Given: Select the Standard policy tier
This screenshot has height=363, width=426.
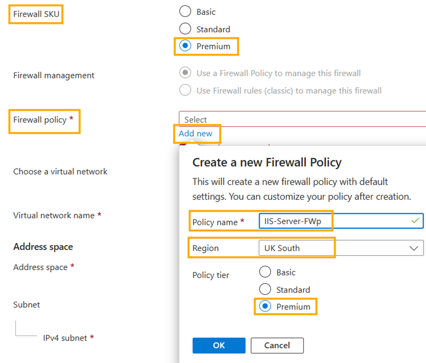Looking at the screenshot, I should click(x=265, y=289).
